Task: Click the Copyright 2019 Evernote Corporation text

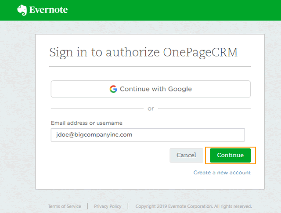Action: (194, 206)
